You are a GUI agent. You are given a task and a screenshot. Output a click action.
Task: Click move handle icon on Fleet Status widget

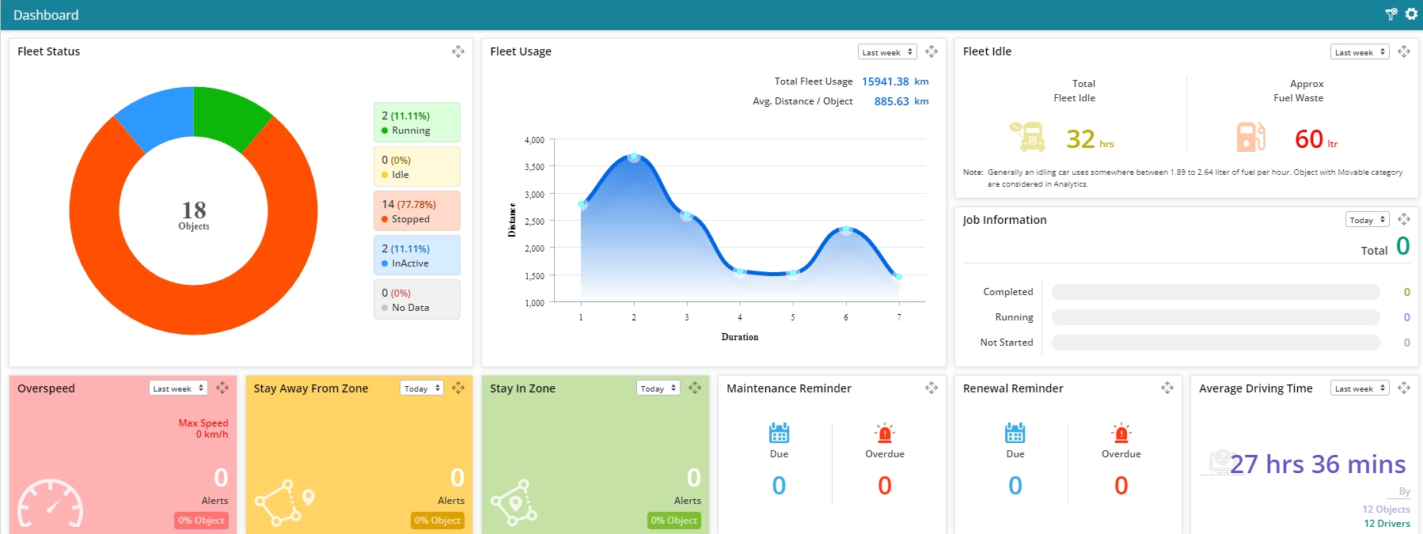point(458,51)
